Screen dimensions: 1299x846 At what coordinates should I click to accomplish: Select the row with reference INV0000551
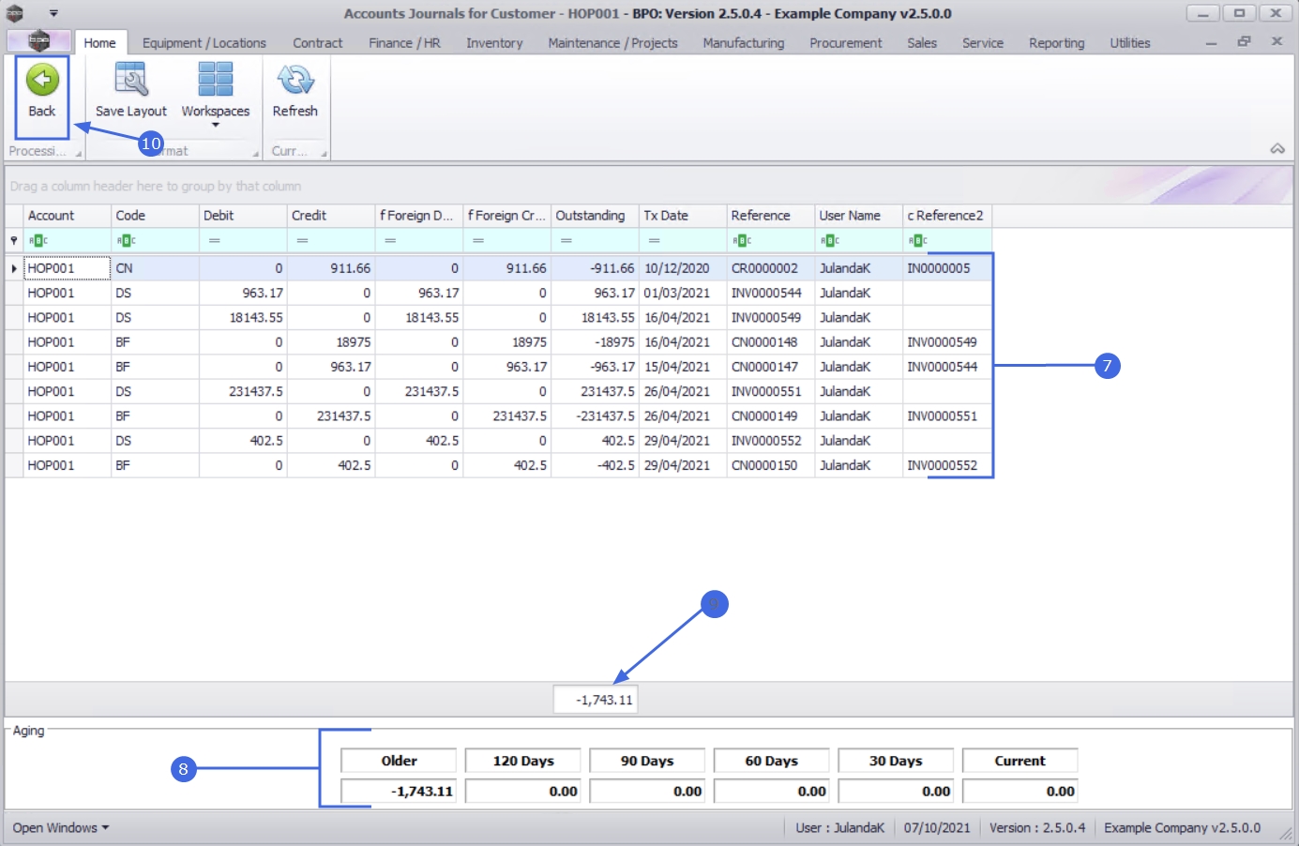point(766,391)
